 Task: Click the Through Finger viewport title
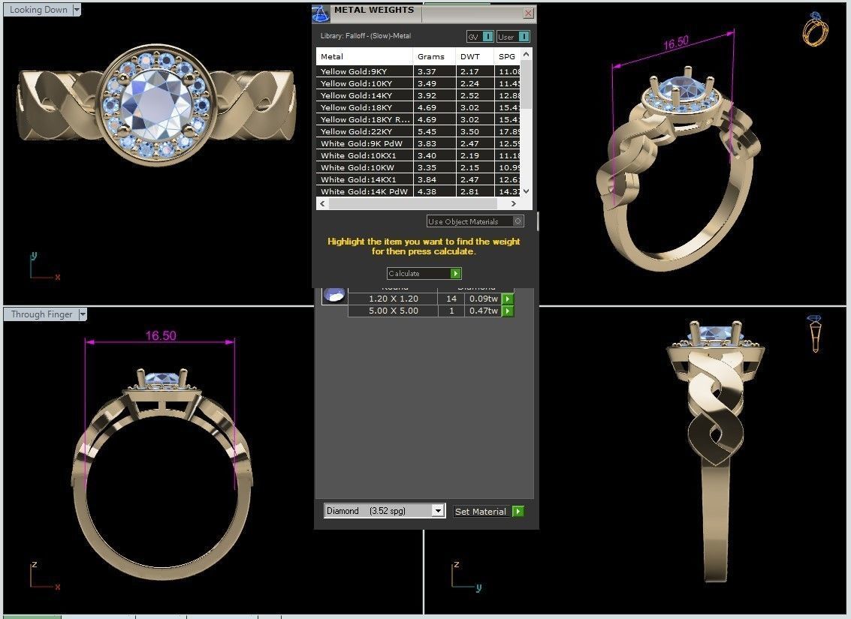pyautogui.click(x=42, y=314)
